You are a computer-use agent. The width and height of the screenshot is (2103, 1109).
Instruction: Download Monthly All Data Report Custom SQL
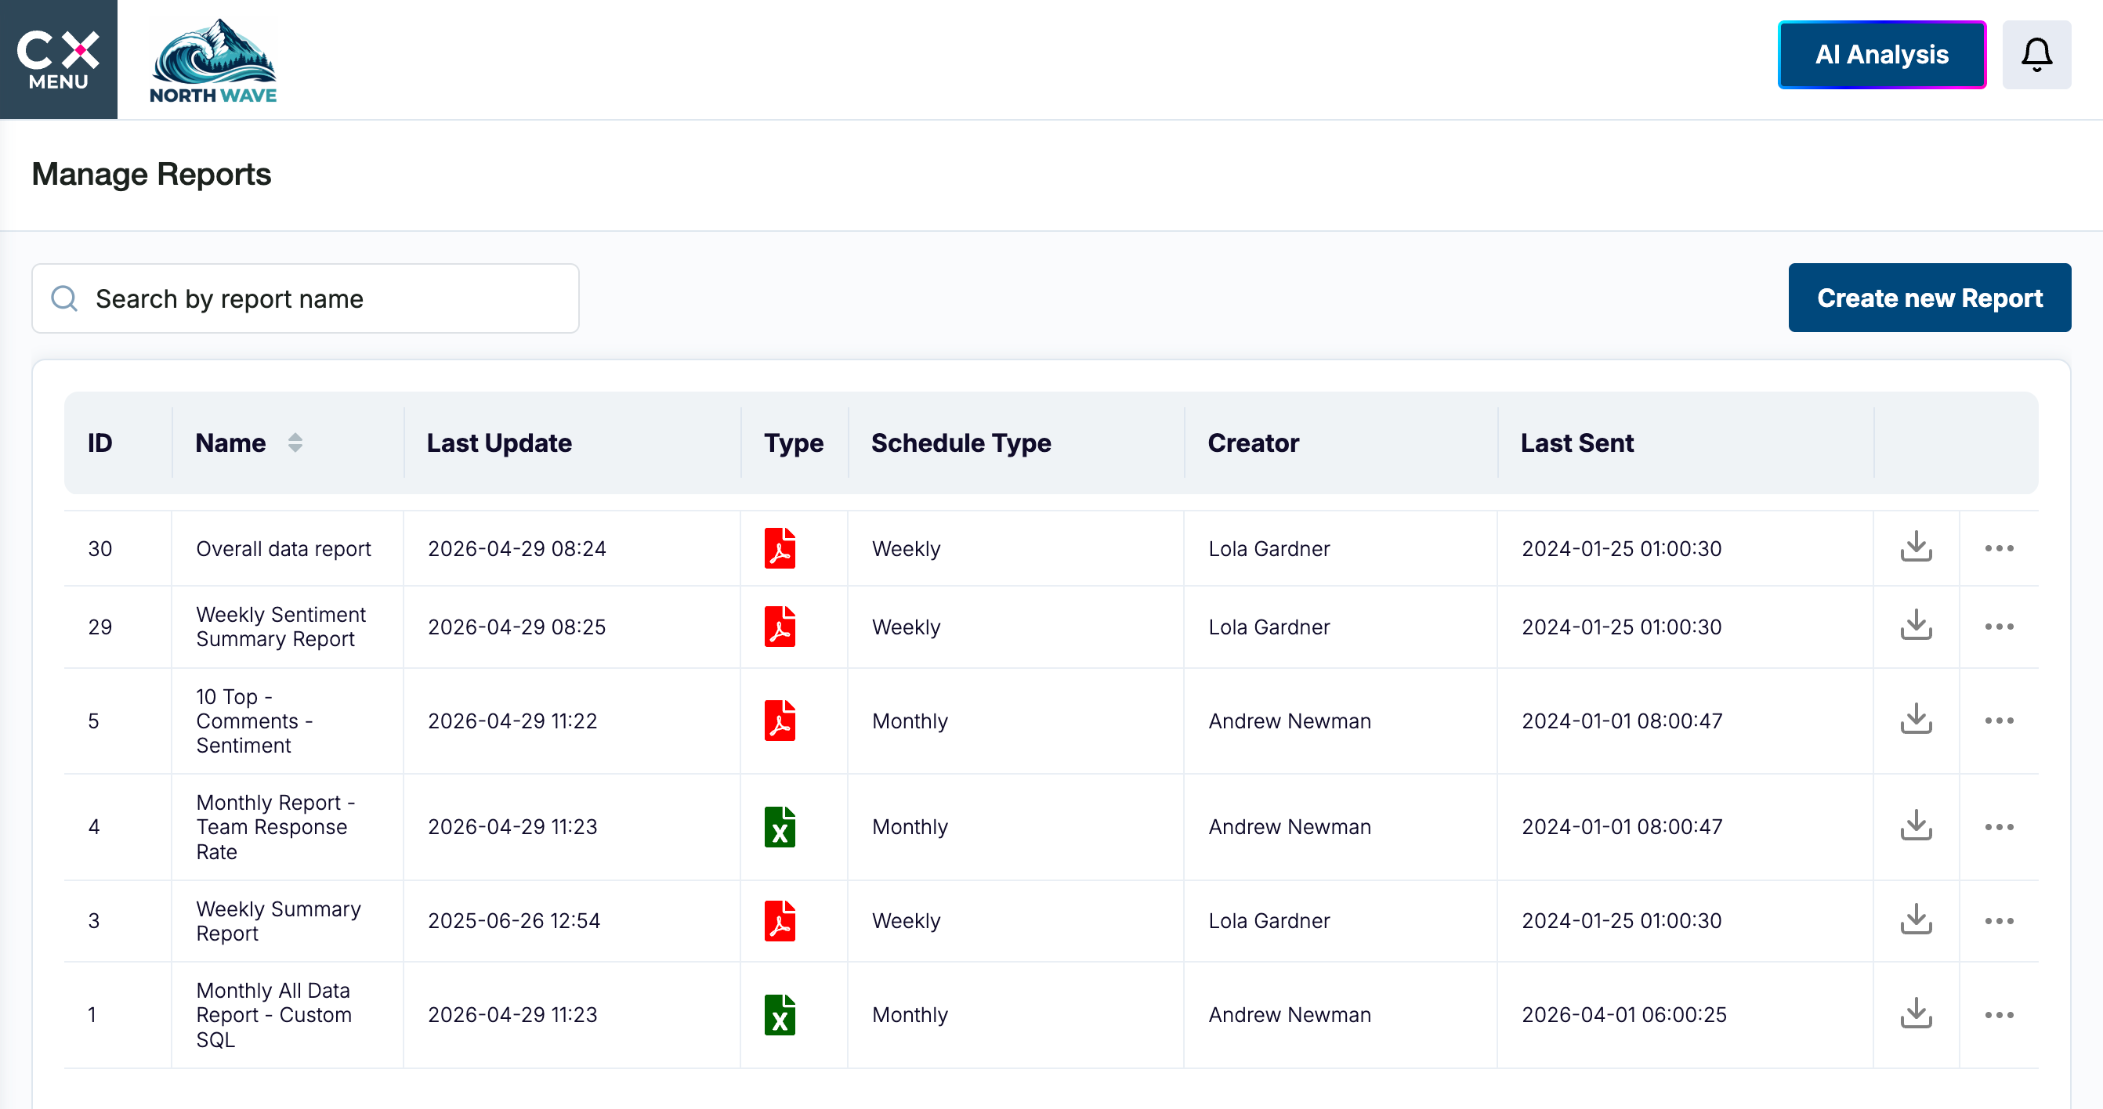(1916, 1014)
